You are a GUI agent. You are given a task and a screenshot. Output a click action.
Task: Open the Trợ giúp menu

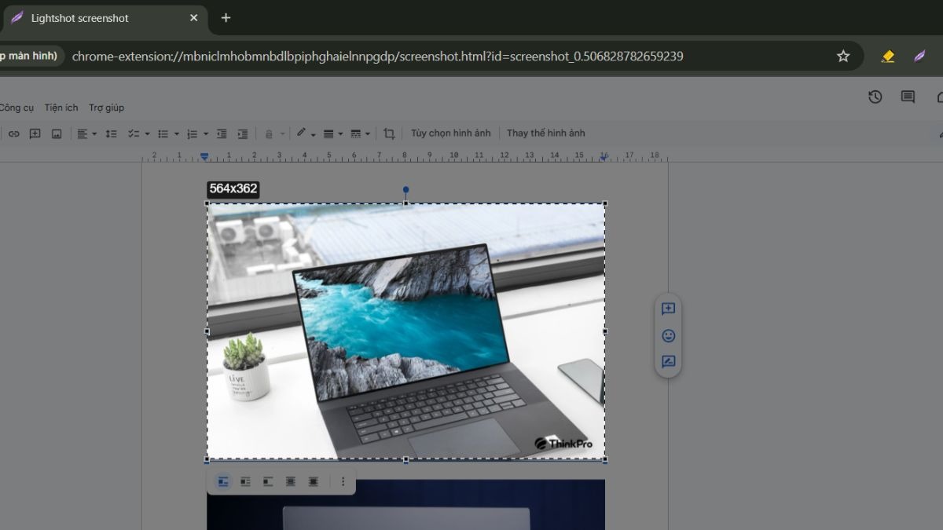[106, 108]
